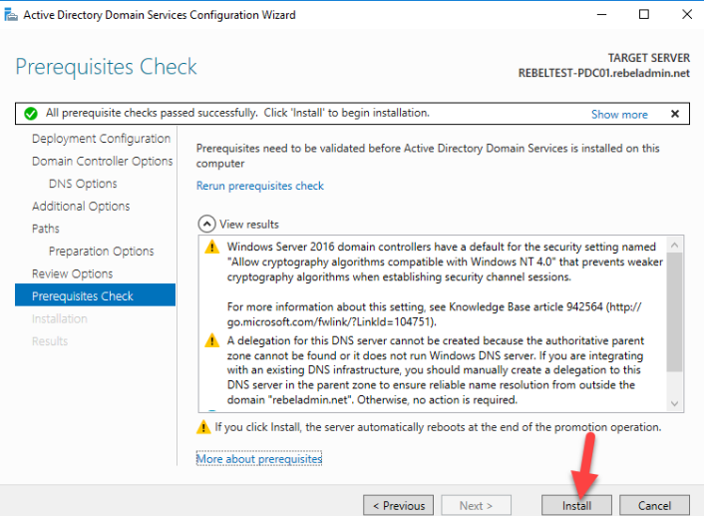704x516 pixels.
Task: Select the Paths step
Action: (45, 229)
